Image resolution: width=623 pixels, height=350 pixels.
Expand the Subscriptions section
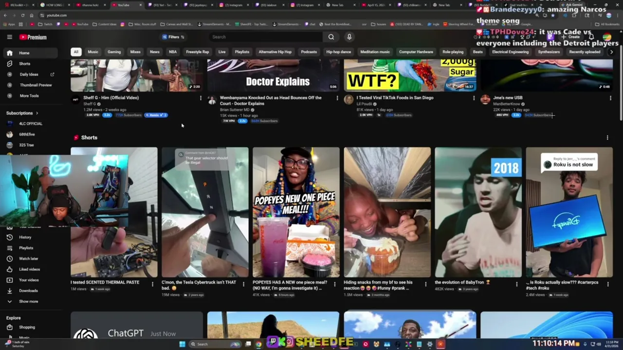pos(22,113)
